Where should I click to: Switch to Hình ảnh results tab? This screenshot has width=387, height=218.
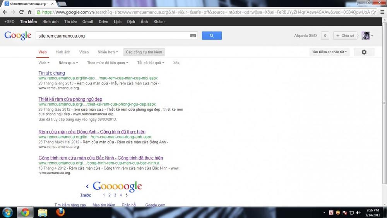(x=63, y=52)
